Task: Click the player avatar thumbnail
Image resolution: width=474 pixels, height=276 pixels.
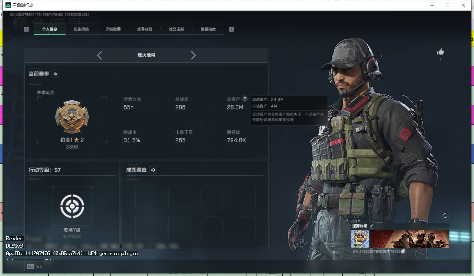Action: (x=360, y=239)
